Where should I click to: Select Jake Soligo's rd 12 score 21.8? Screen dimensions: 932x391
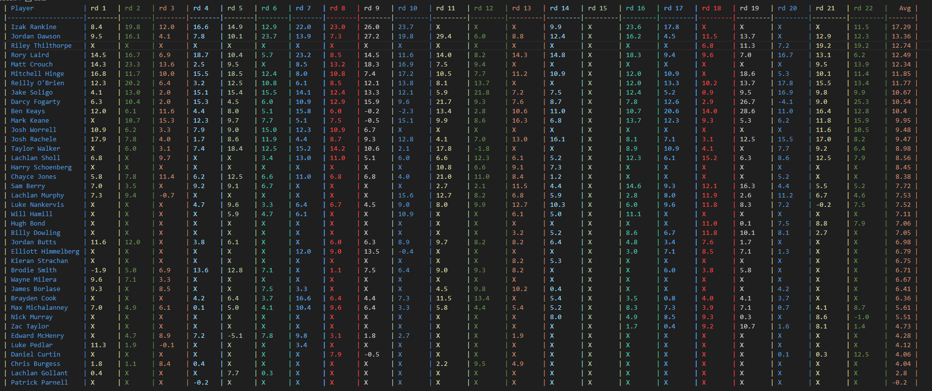[482, 93]
